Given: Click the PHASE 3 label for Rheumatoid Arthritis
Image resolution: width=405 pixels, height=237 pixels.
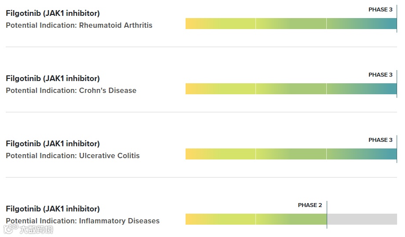Looking at the screenshot, I should tap(380, 10).
